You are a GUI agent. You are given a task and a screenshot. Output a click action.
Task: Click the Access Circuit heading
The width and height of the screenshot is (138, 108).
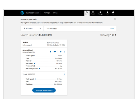pos(28,50)
